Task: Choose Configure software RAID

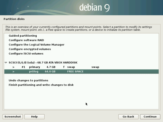Action: point(26,40)
